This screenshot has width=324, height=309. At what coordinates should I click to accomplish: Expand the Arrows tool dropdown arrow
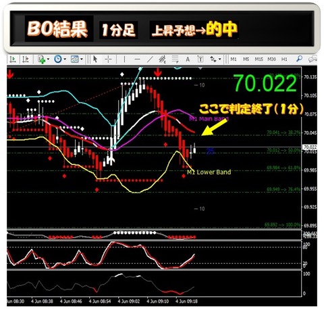pos(219,60)
